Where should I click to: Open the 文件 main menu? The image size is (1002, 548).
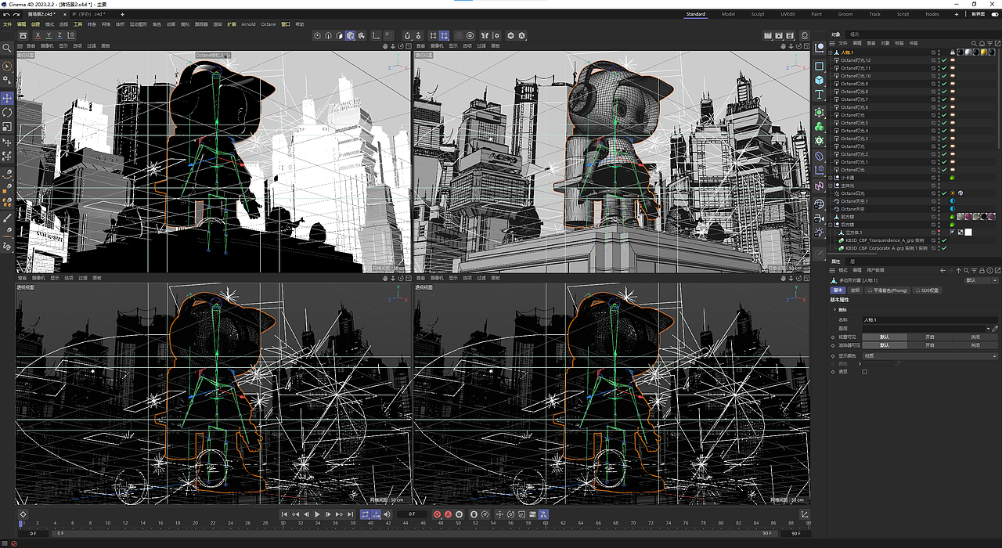pos(7,24)
